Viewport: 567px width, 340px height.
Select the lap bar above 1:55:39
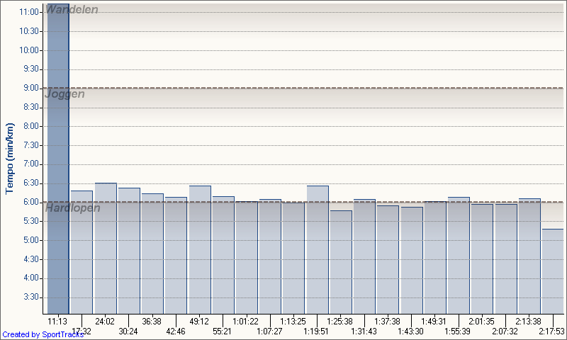click(459, 256)
